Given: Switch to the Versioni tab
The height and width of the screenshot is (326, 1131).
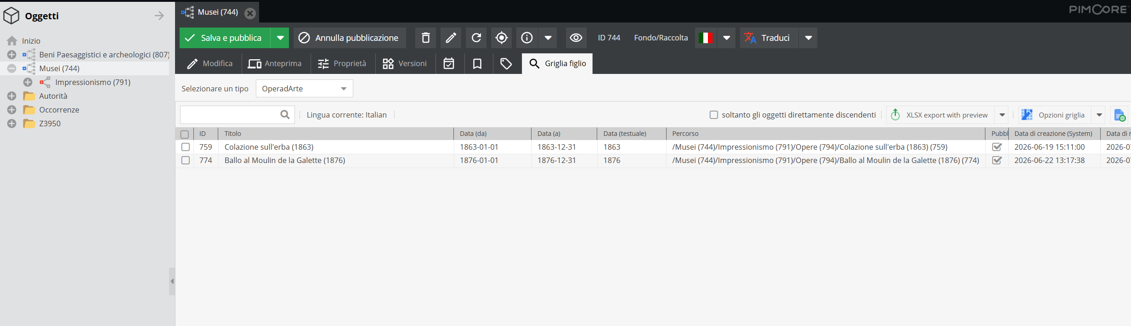Looking at the screenshot, I should pyautogui.click(x=405, y=63).
